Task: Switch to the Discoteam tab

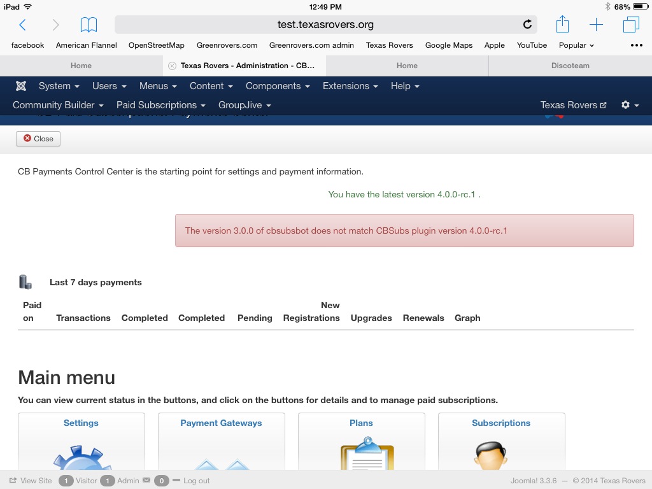Action: pos(570,66)
